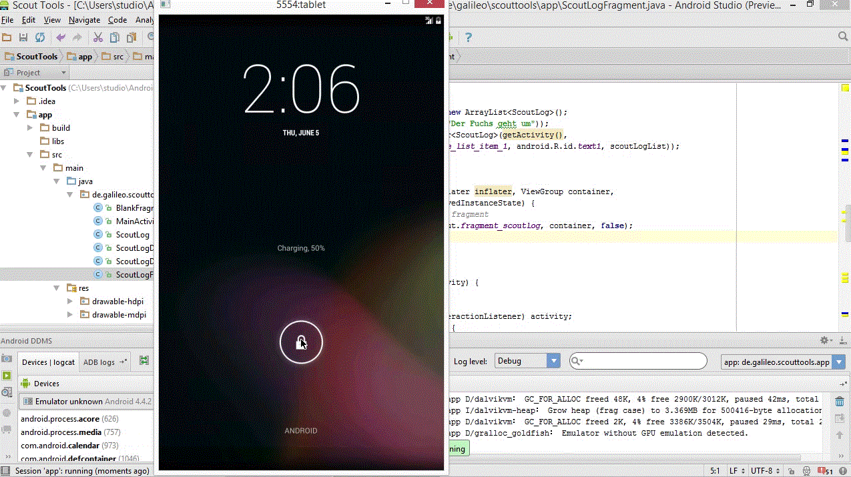Toggle tool window bars icon at bottom left
Image resolution: width=851 pixels, height=477 pixels.
pyautogui.click(x=7, y=471)
